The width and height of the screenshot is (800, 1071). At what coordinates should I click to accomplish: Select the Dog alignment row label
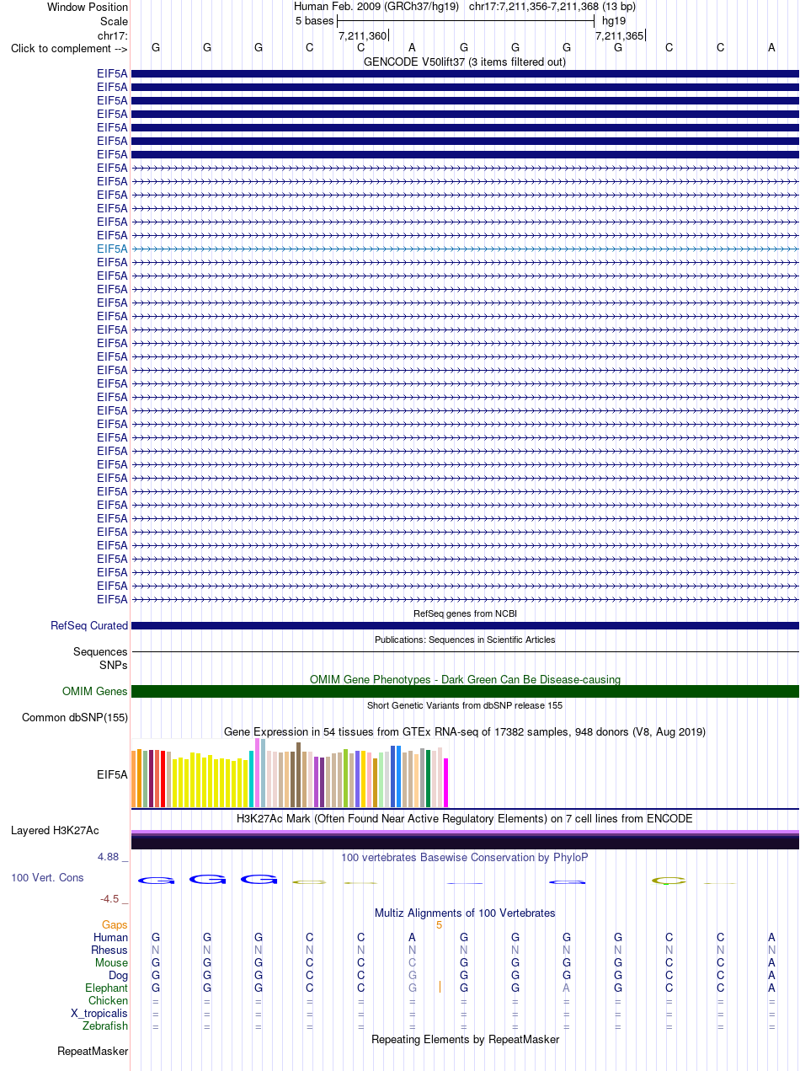[x=118, y=976]
